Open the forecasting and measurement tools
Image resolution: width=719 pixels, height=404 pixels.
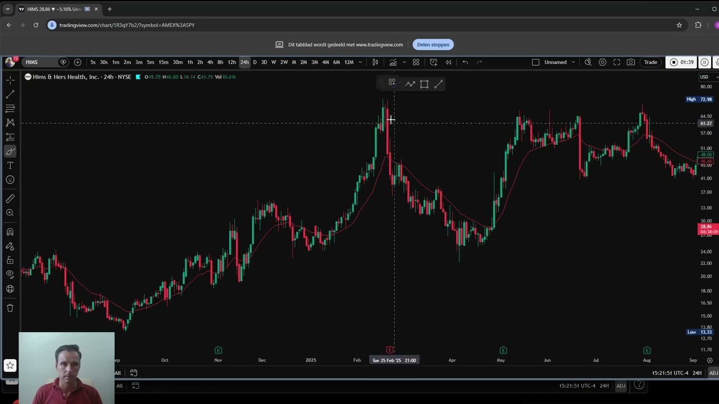[x=10, y=137]
